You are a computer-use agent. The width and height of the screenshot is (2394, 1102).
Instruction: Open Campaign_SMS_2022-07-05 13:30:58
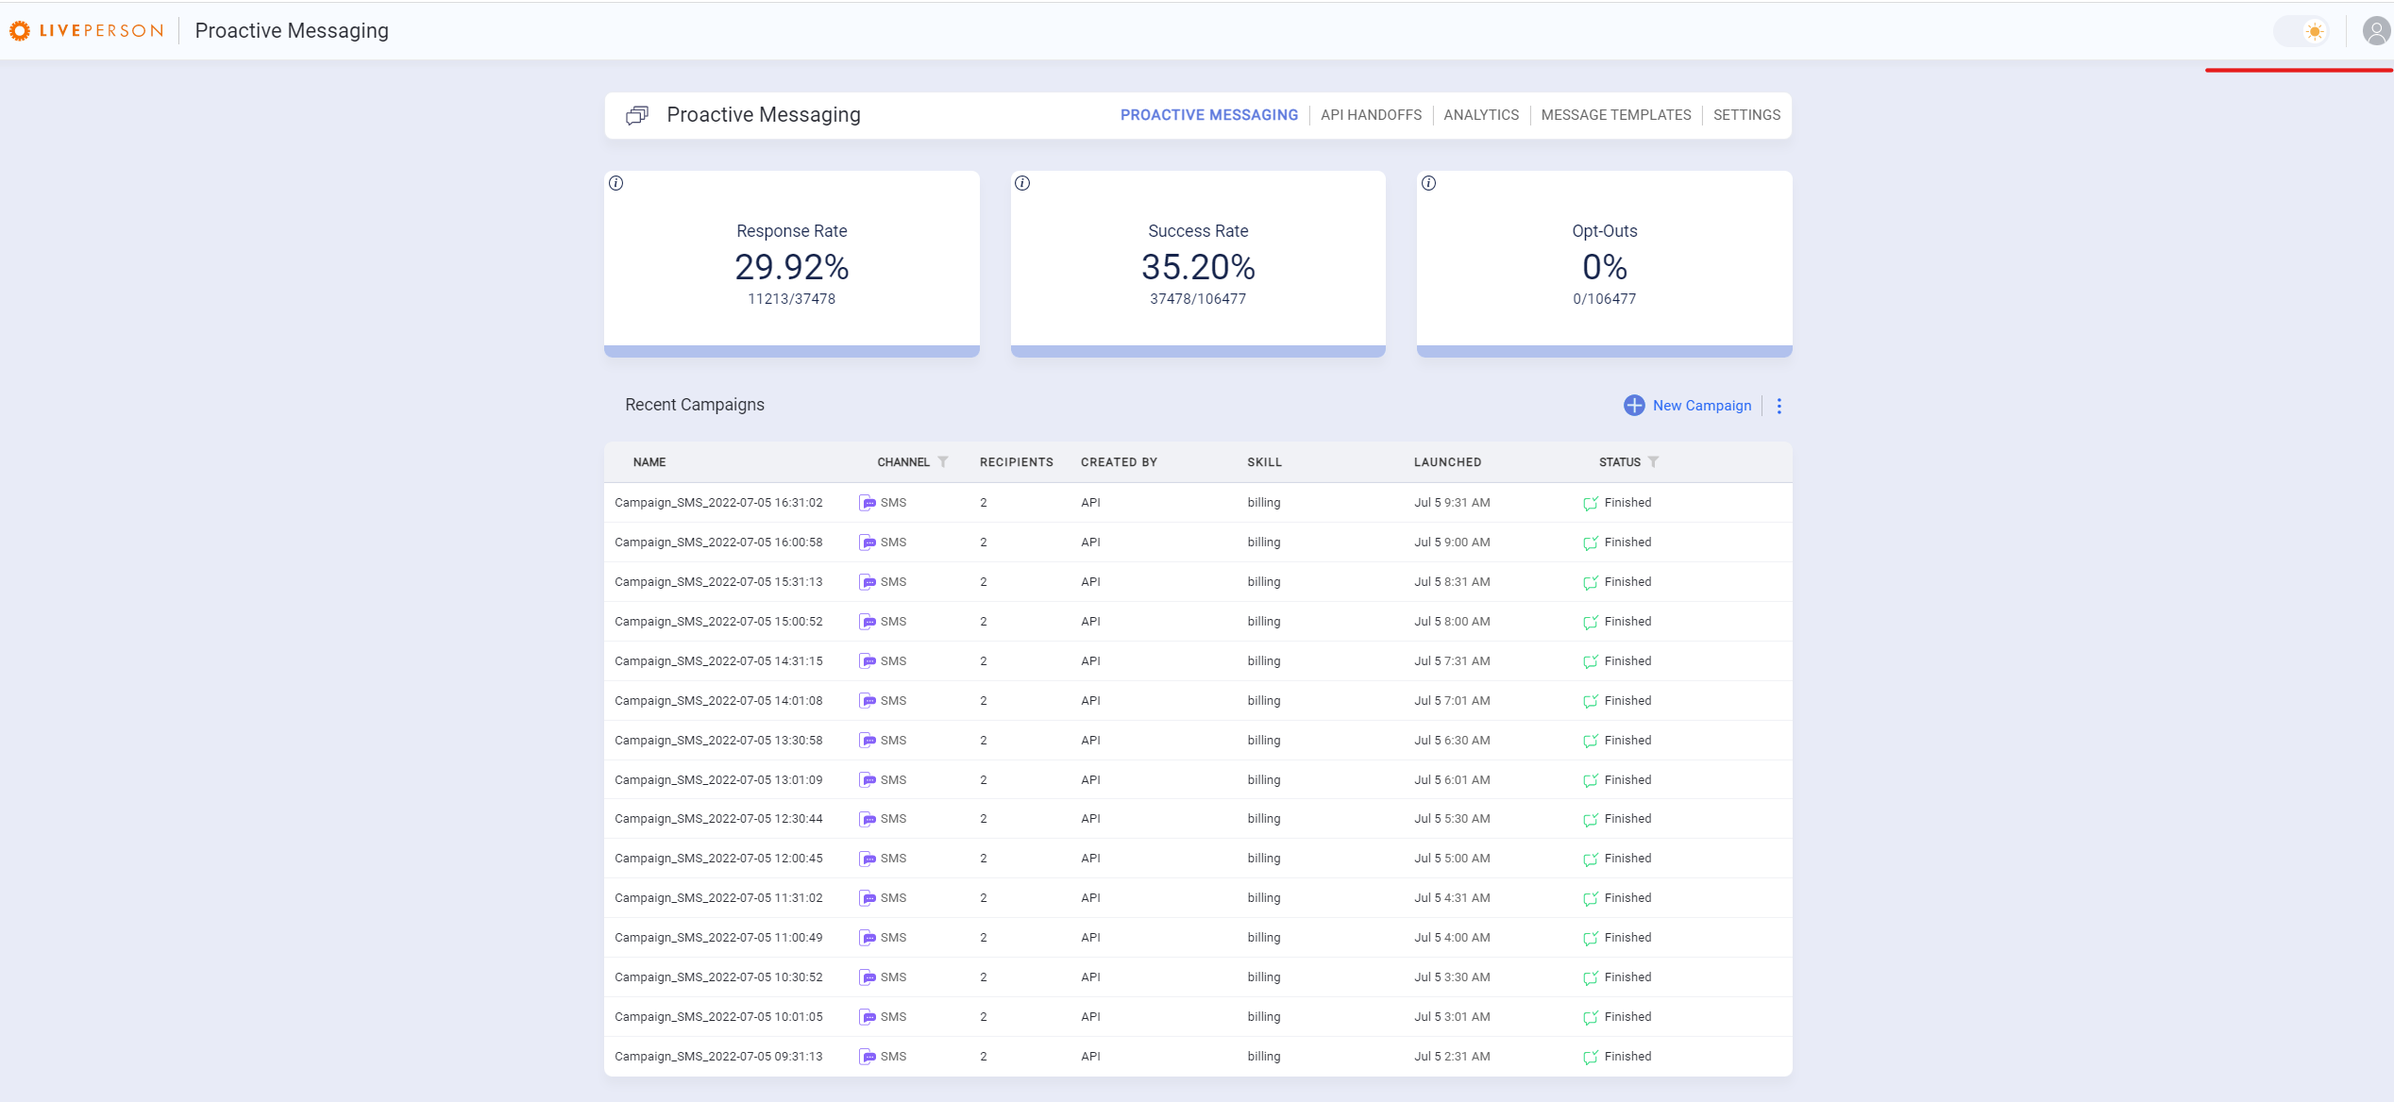click(718, 741)
